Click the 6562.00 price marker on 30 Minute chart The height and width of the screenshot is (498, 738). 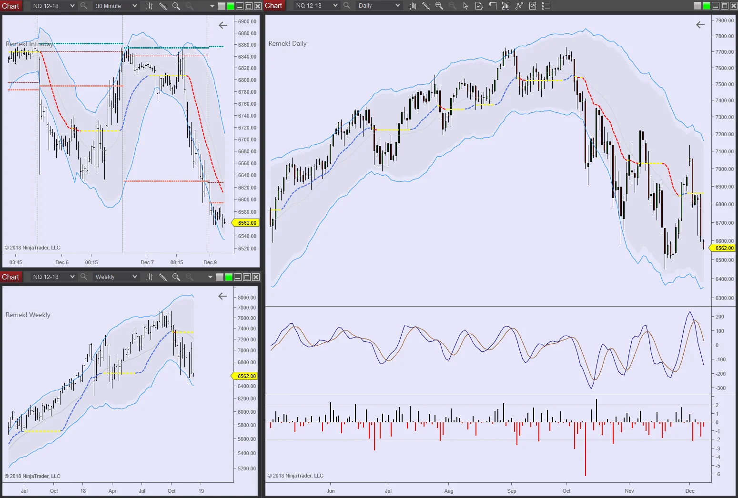(x=246, y=223)
